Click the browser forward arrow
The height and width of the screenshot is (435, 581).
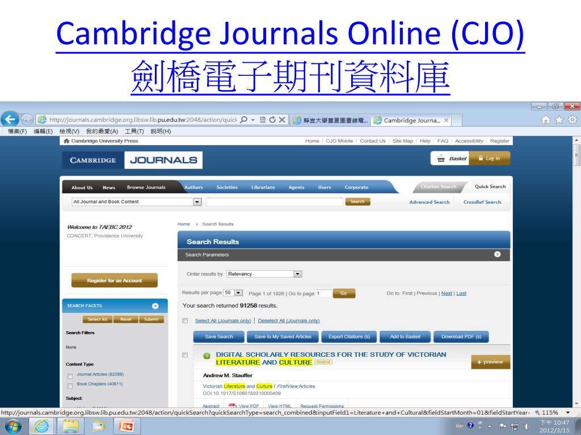click(27, 120)
